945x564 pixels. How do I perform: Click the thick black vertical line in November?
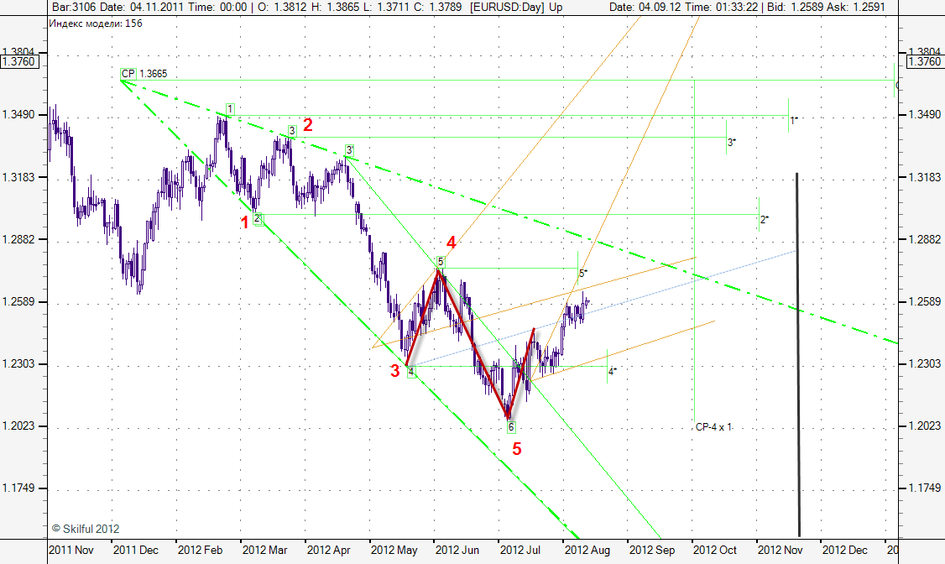[797, 352]
